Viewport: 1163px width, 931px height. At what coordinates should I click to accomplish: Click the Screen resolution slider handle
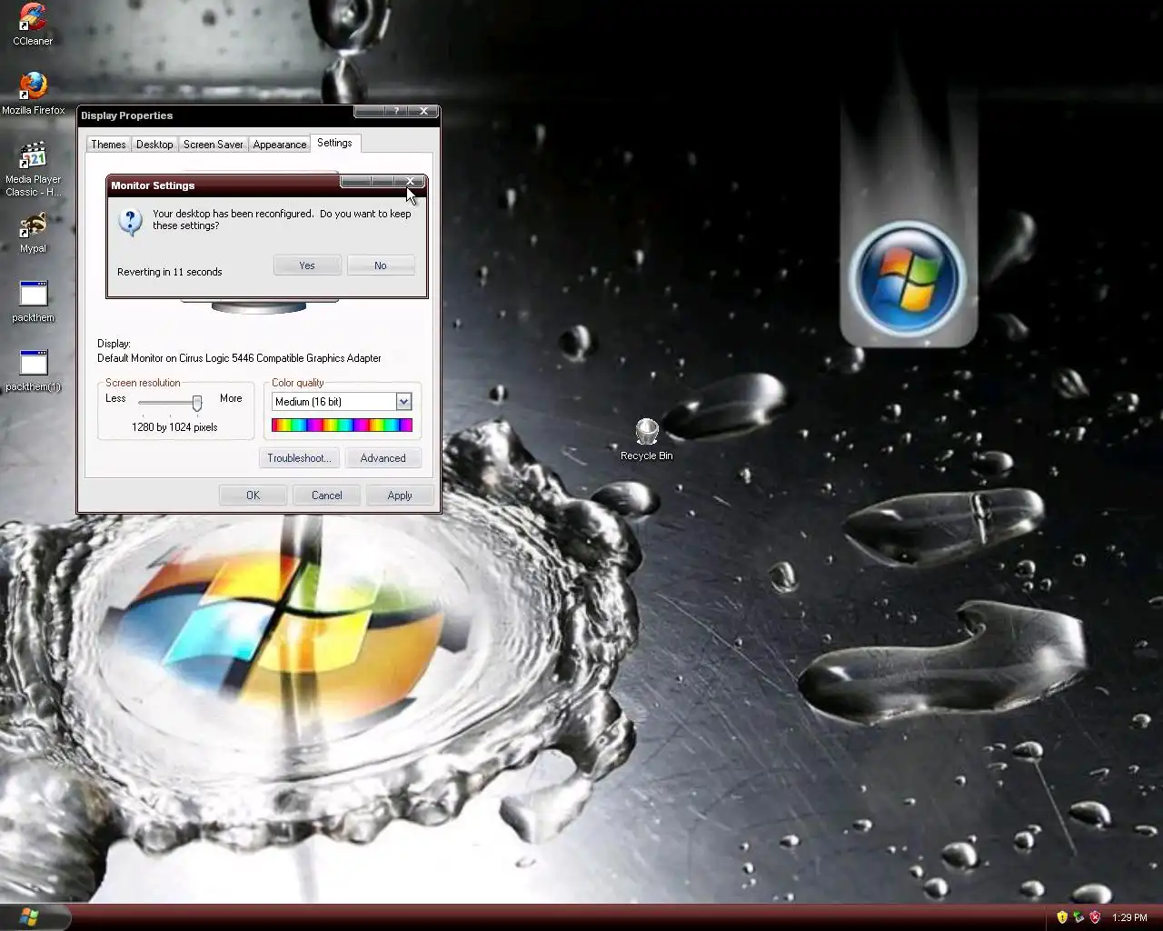pyautogui.click(x=196, y=403)
